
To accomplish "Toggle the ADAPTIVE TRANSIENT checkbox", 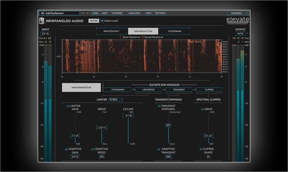I will click(x=159, y=149).
